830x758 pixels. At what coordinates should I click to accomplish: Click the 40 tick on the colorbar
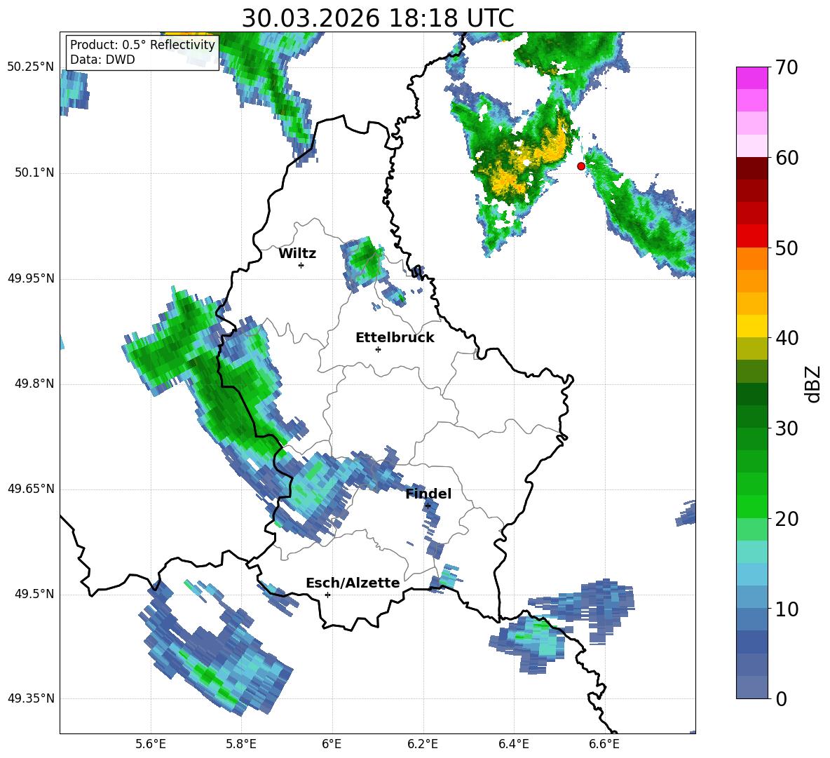pos(787,338)
